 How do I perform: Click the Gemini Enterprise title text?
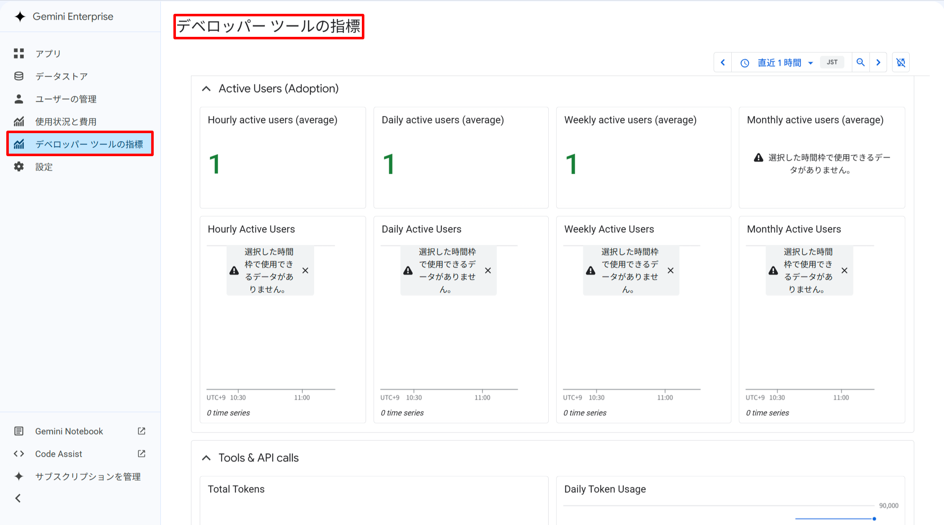[73, 16]
